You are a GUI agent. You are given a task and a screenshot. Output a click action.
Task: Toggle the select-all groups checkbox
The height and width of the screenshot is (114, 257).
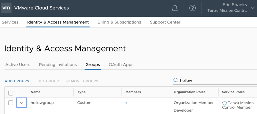11,93
